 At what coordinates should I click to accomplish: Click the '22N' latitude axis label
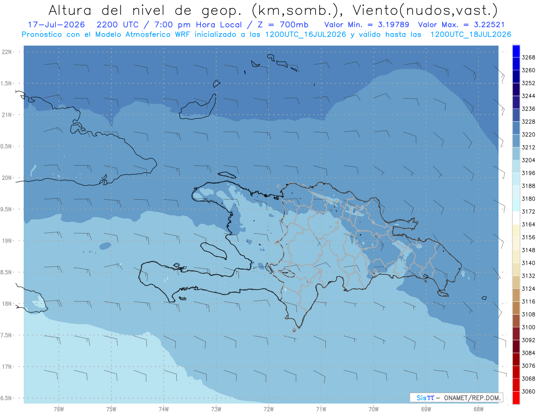[7, 52]
